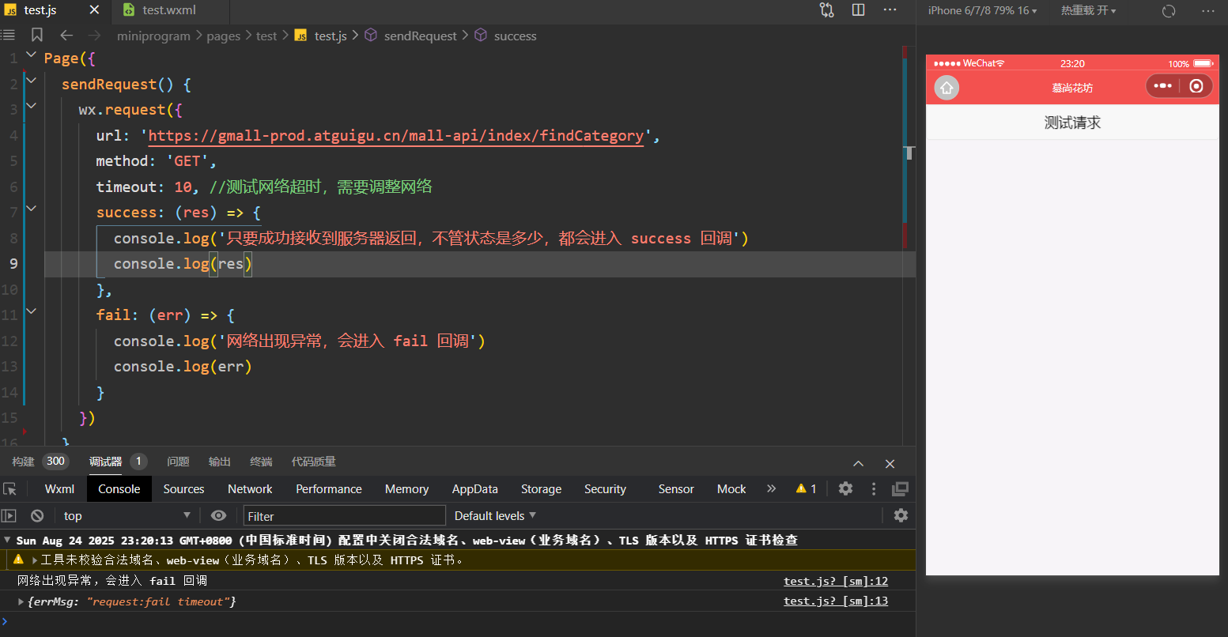The width and height of the screenshot is (1228, 637).
Task: Collapse the sendRequest fold at line 2
Action: (31, 80)
